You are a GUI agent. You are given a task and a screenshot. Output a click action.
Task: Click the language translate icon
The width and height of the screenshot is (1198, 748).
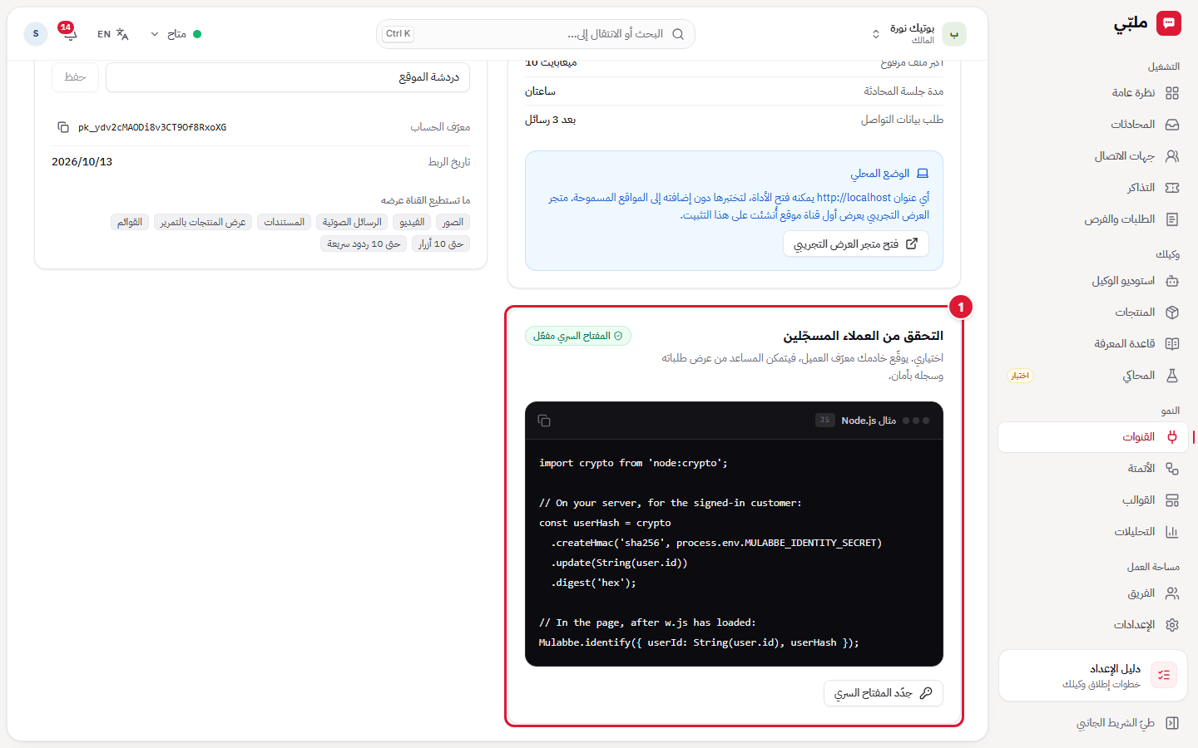click(122, 34)
